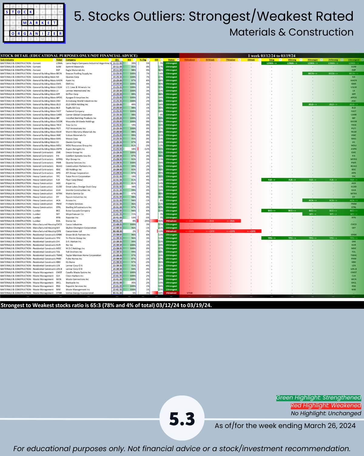Click the Stock Market Organizer logo
Viewport: 364px width, 456px height.
coord(34,23)
